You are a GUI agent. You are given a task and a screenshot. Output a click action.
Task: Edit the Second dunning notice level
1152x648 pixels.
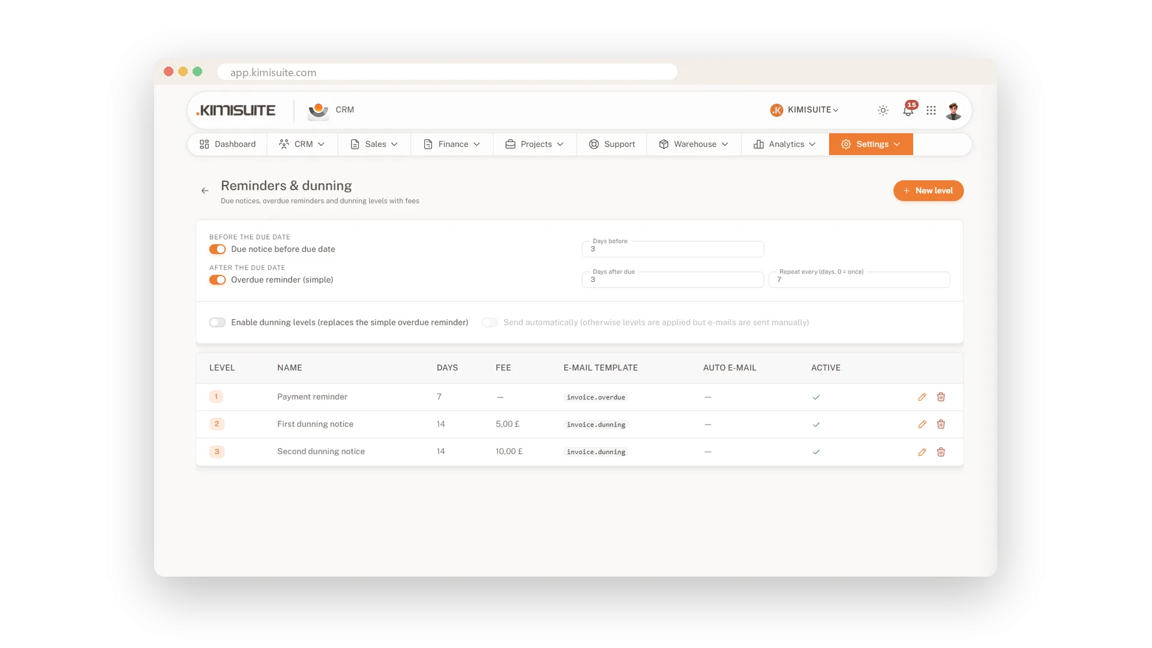pos(922,452)
